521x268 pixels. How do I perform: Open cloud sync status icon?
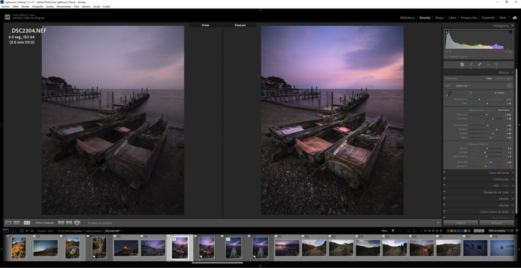[515, 18]
